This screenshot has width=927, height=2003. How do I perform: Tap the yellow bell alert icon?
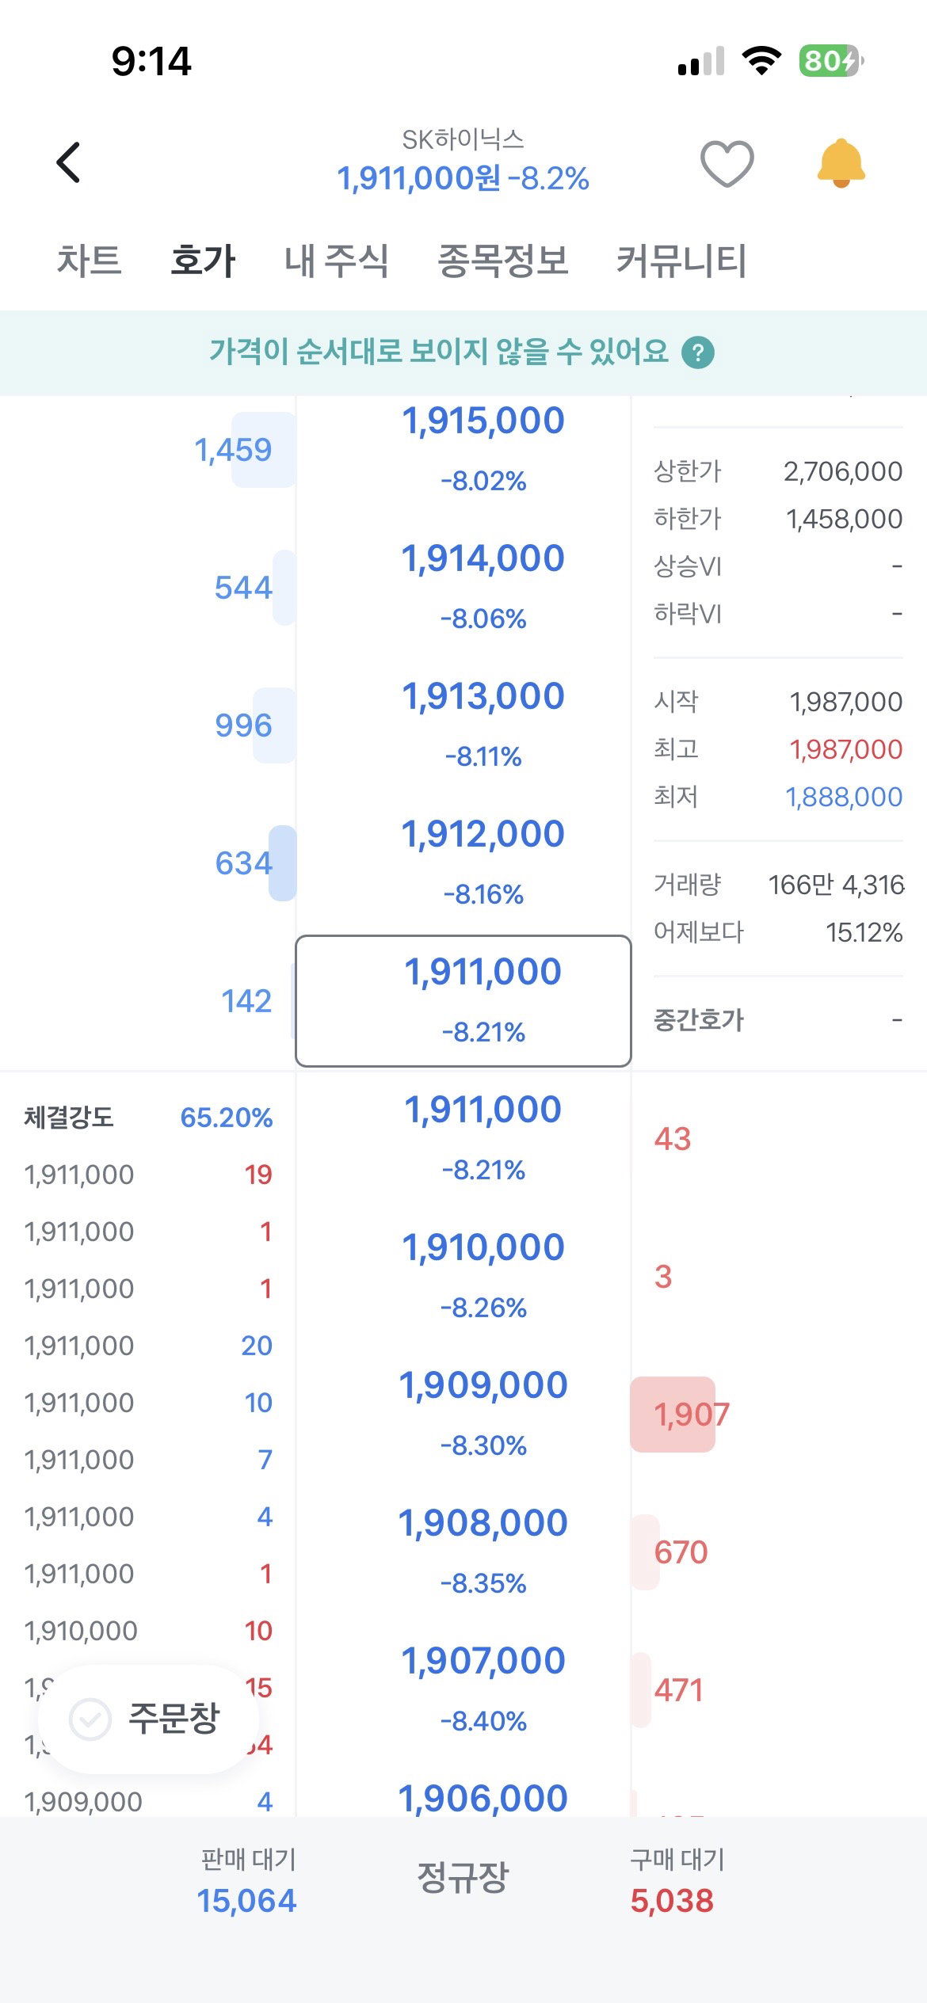(x=841, y=163)
